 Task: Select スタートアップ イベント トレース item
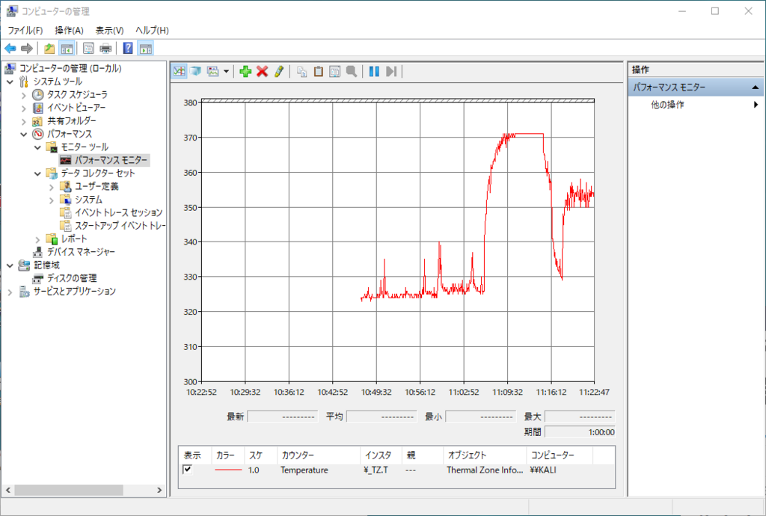point(120,226)
